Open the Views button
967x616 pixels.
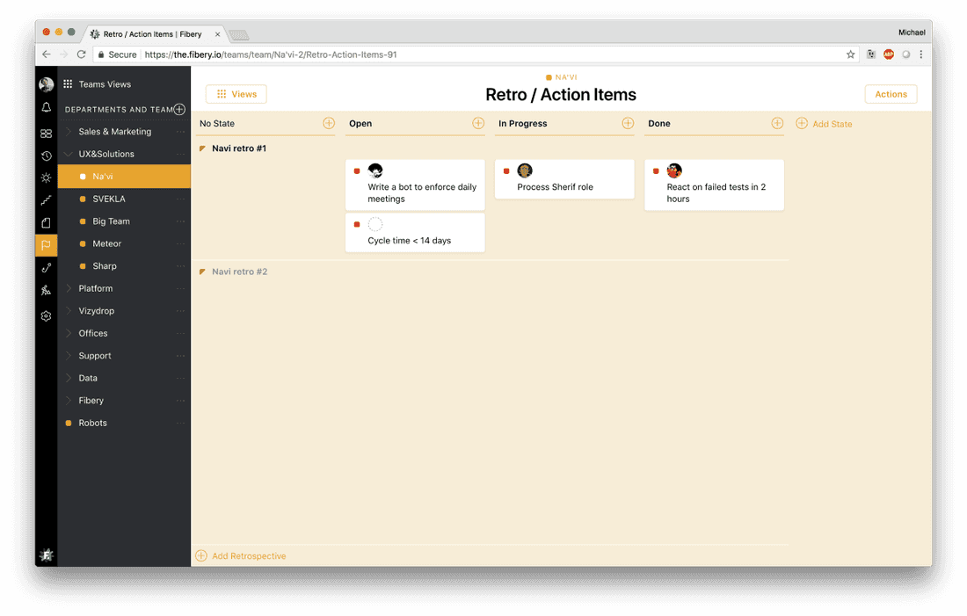tap(236, 94)
